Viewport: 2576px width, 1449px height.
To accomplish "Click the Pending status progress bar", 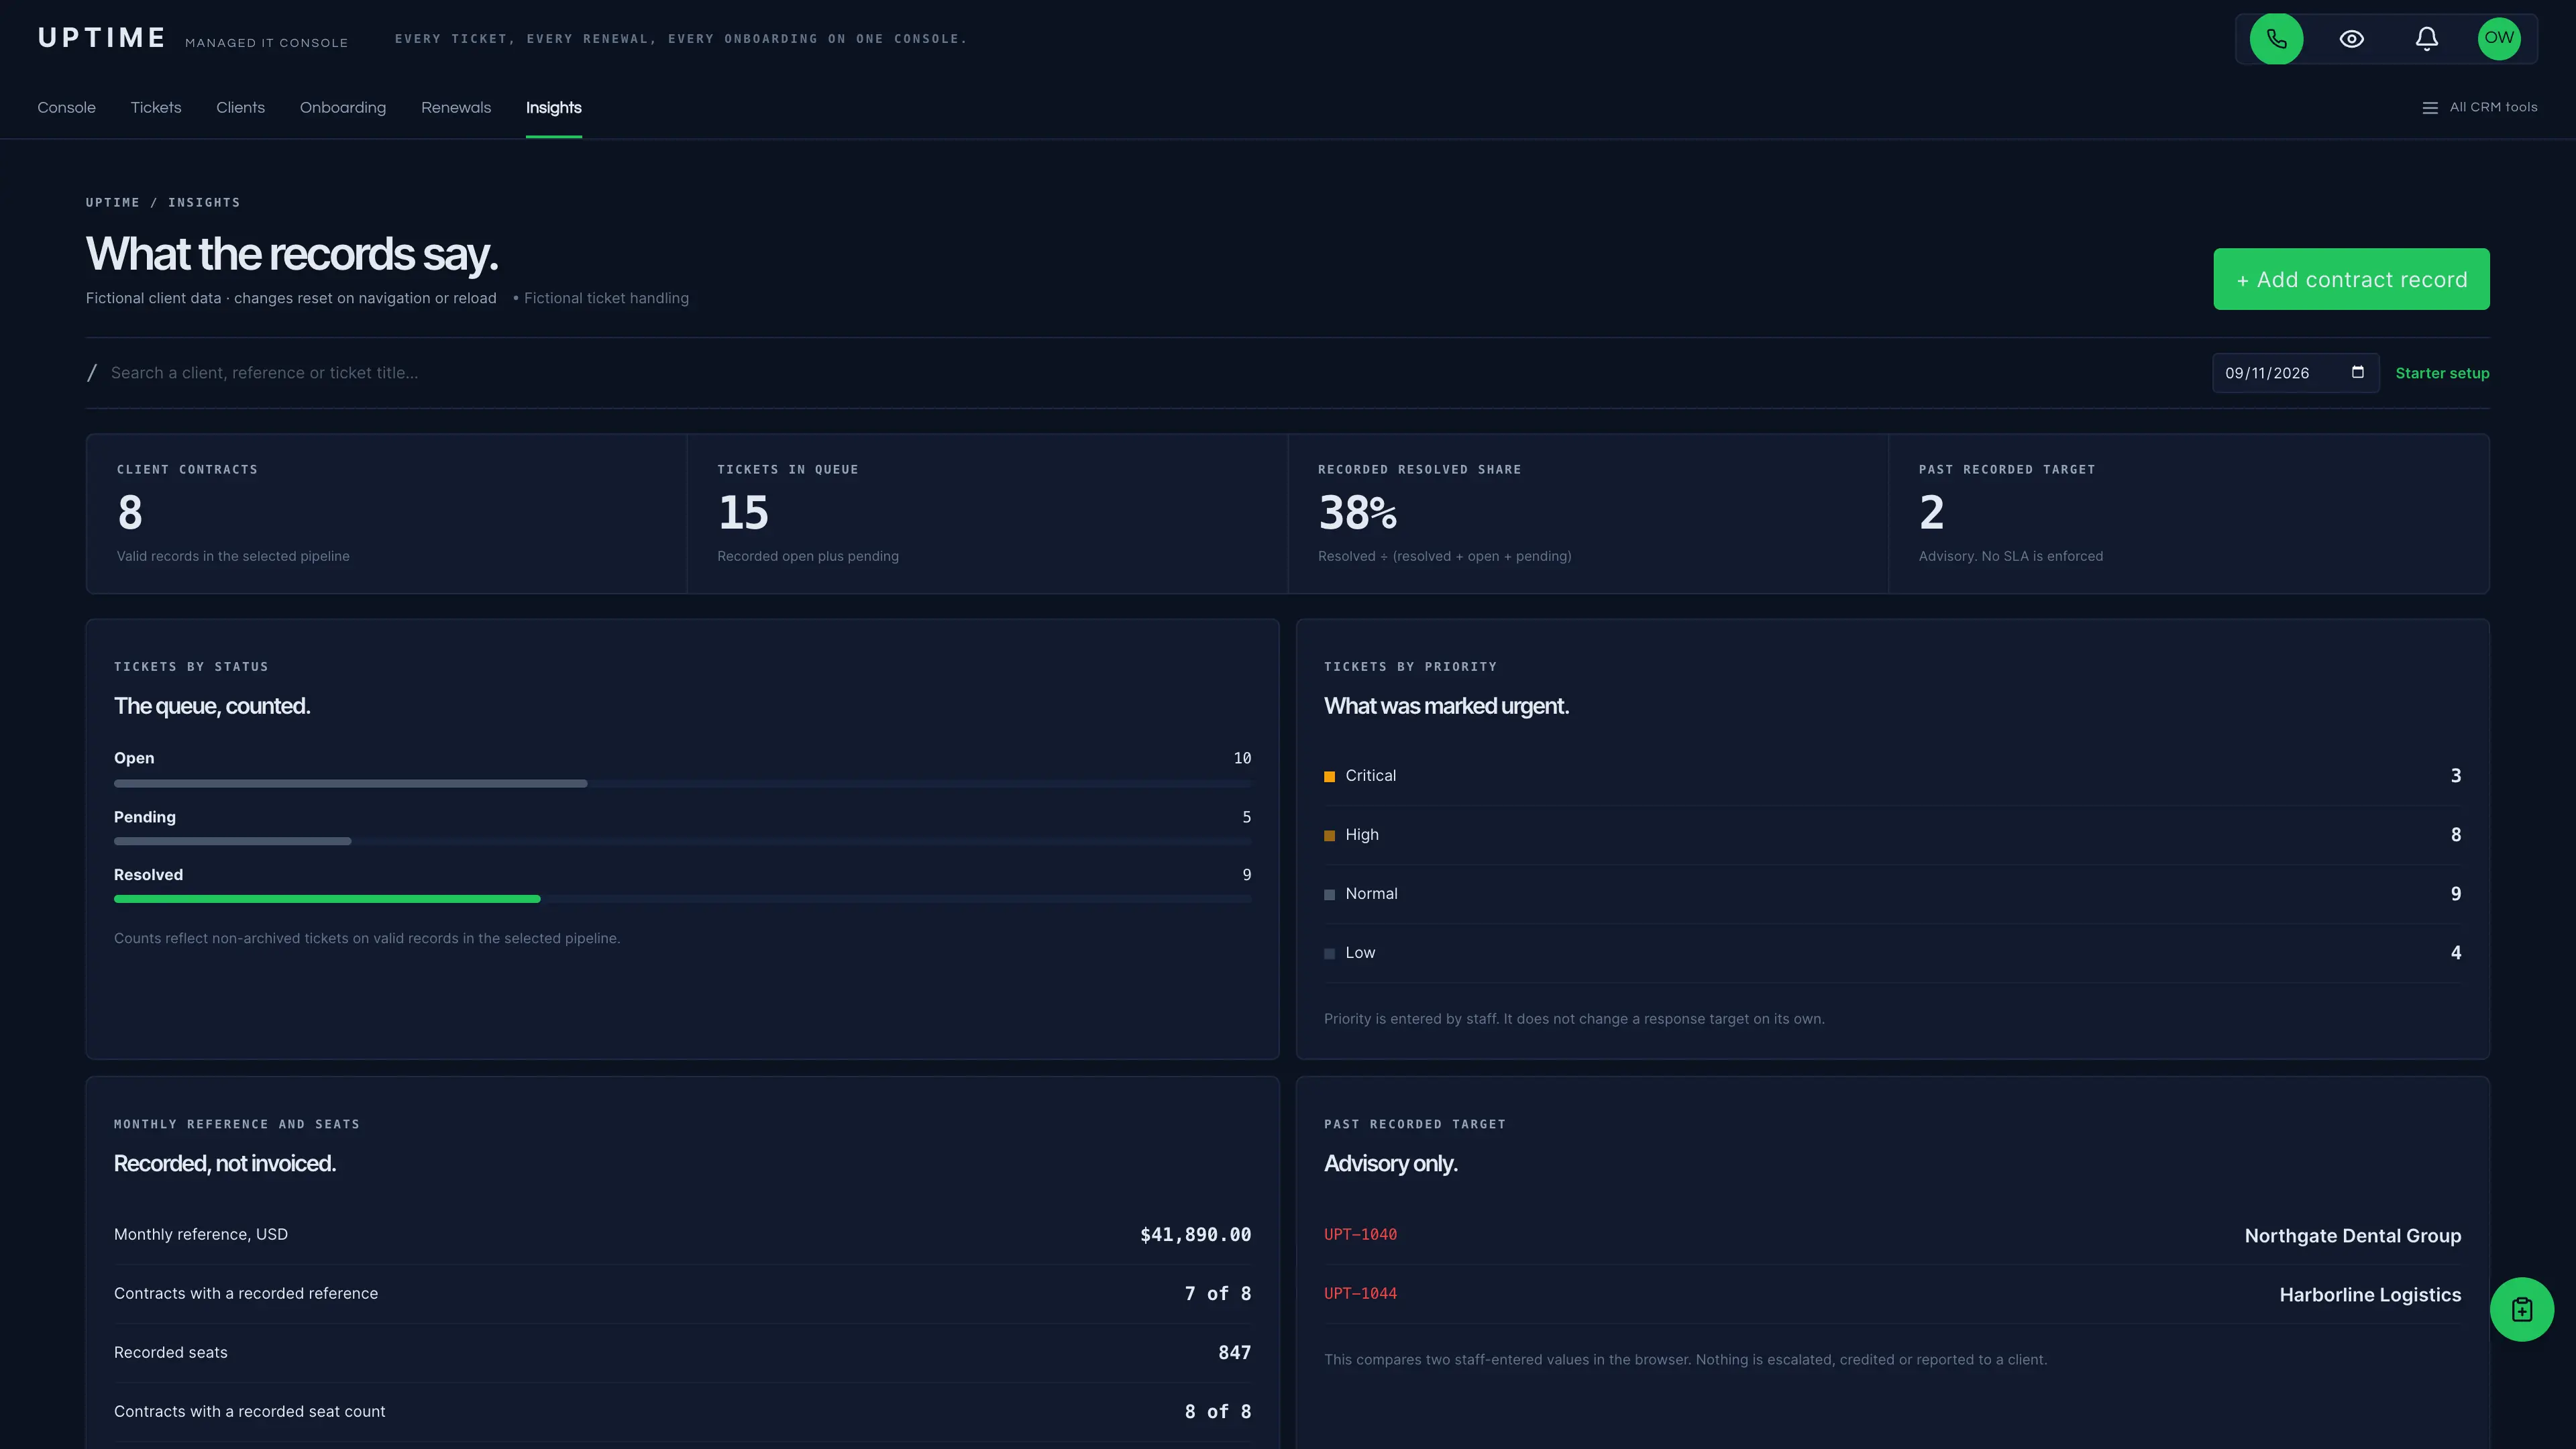I will point(683,841).
